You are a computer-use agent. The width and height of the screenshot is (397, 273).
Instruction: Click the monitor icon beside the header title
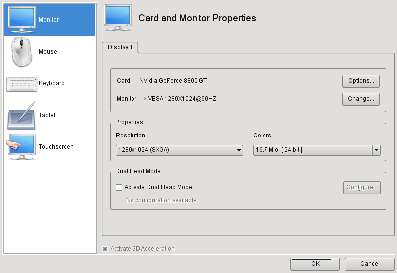point(118,18)
